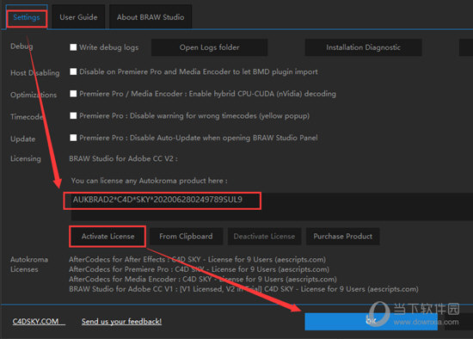Paste license with From Clipboard button

point(186,237)
